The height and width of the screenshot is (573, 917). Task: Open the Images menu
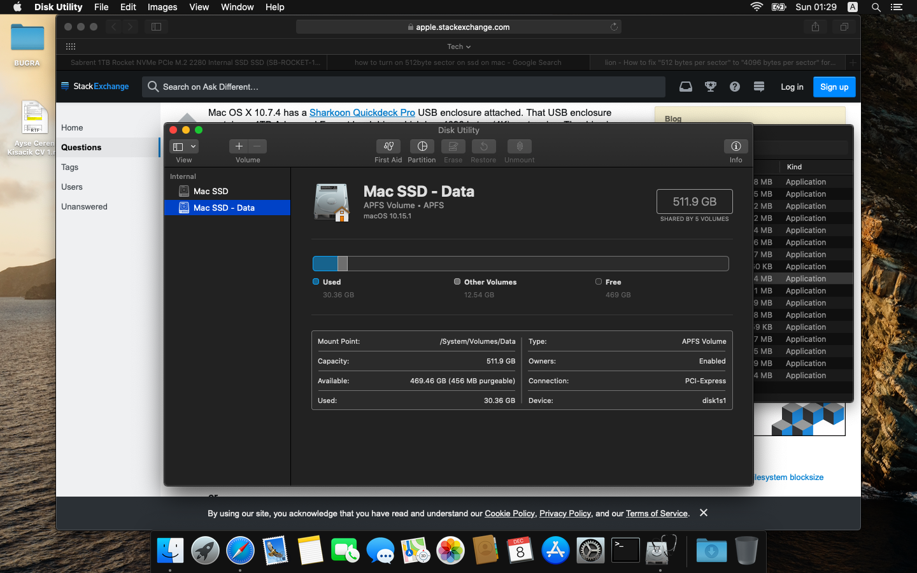(x=162, y=7)
